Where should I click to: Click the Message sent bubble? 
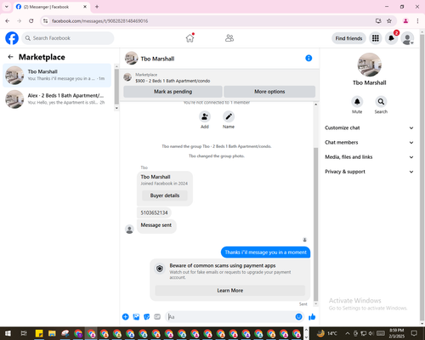[x=156, y=226]
